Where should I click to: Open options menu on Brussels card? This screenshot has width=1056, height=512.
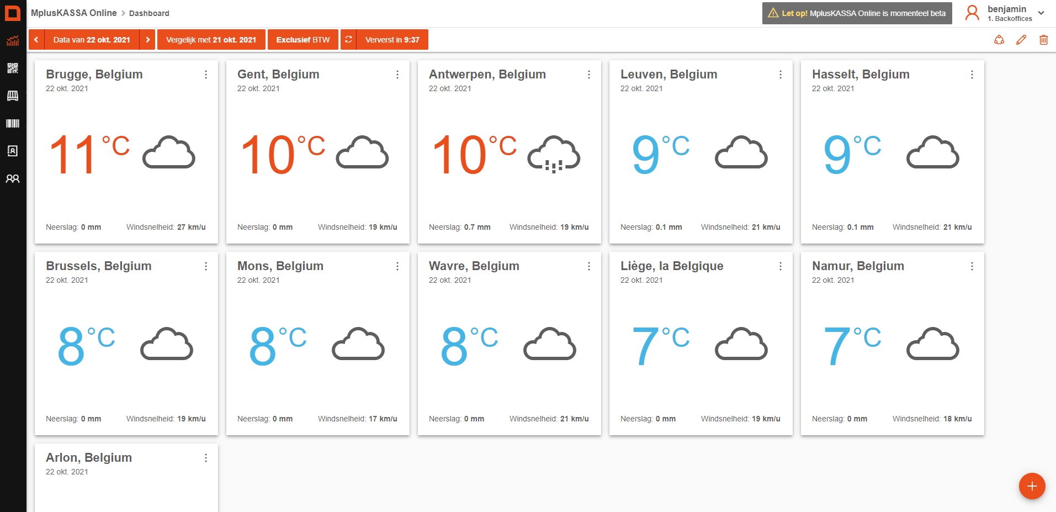[x=206, y=266]
